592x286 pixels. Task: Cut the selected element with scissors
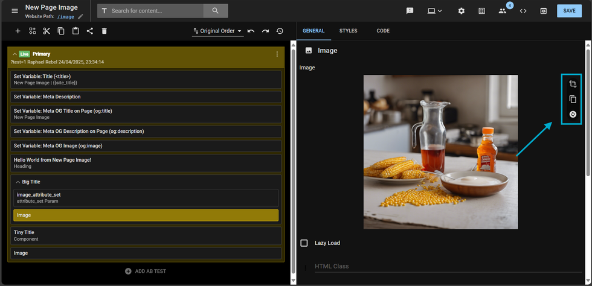47,31
